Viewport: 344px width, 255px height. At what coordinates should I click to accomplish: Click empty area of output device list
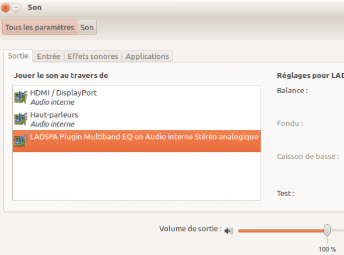136,176
